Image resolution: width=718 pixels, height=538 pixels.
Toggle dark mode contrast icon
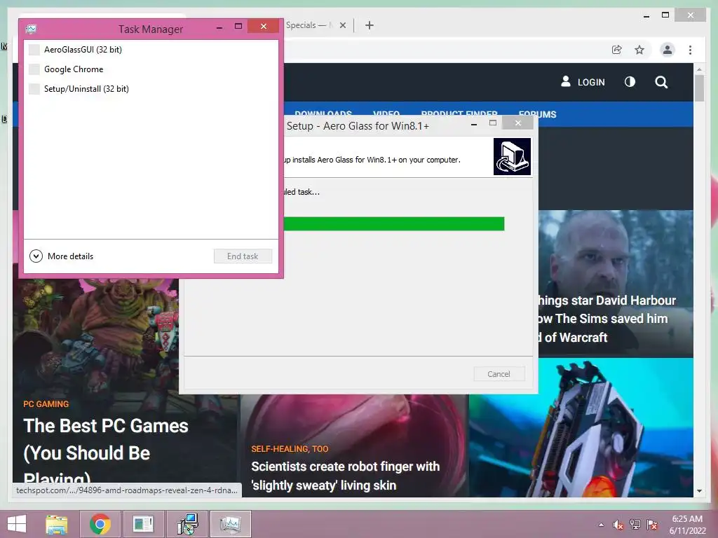click(x=630, y=82)
